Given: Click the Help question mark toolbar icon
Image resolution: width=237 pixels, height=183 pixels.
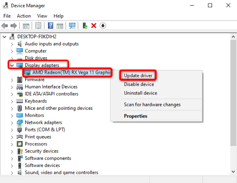Looking at the screenshot, I should 50,26.
